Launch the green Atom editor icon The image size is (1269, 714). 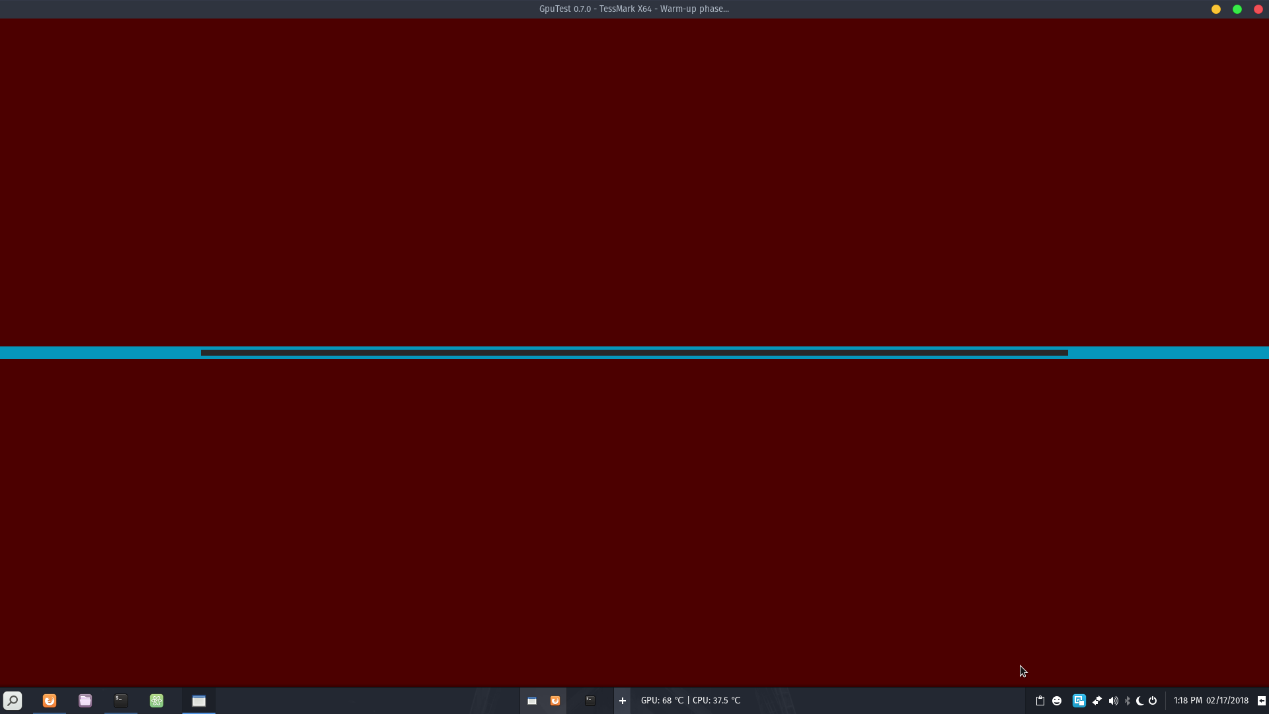pos(157,700)
